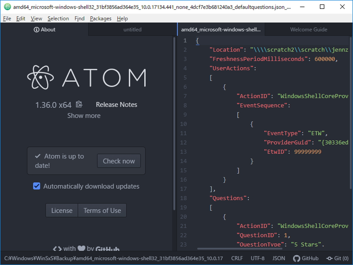Select the amd64_microsoft-windows-shell tab
This screenshot has width=353, height=265.
click(x=221, y=29)
